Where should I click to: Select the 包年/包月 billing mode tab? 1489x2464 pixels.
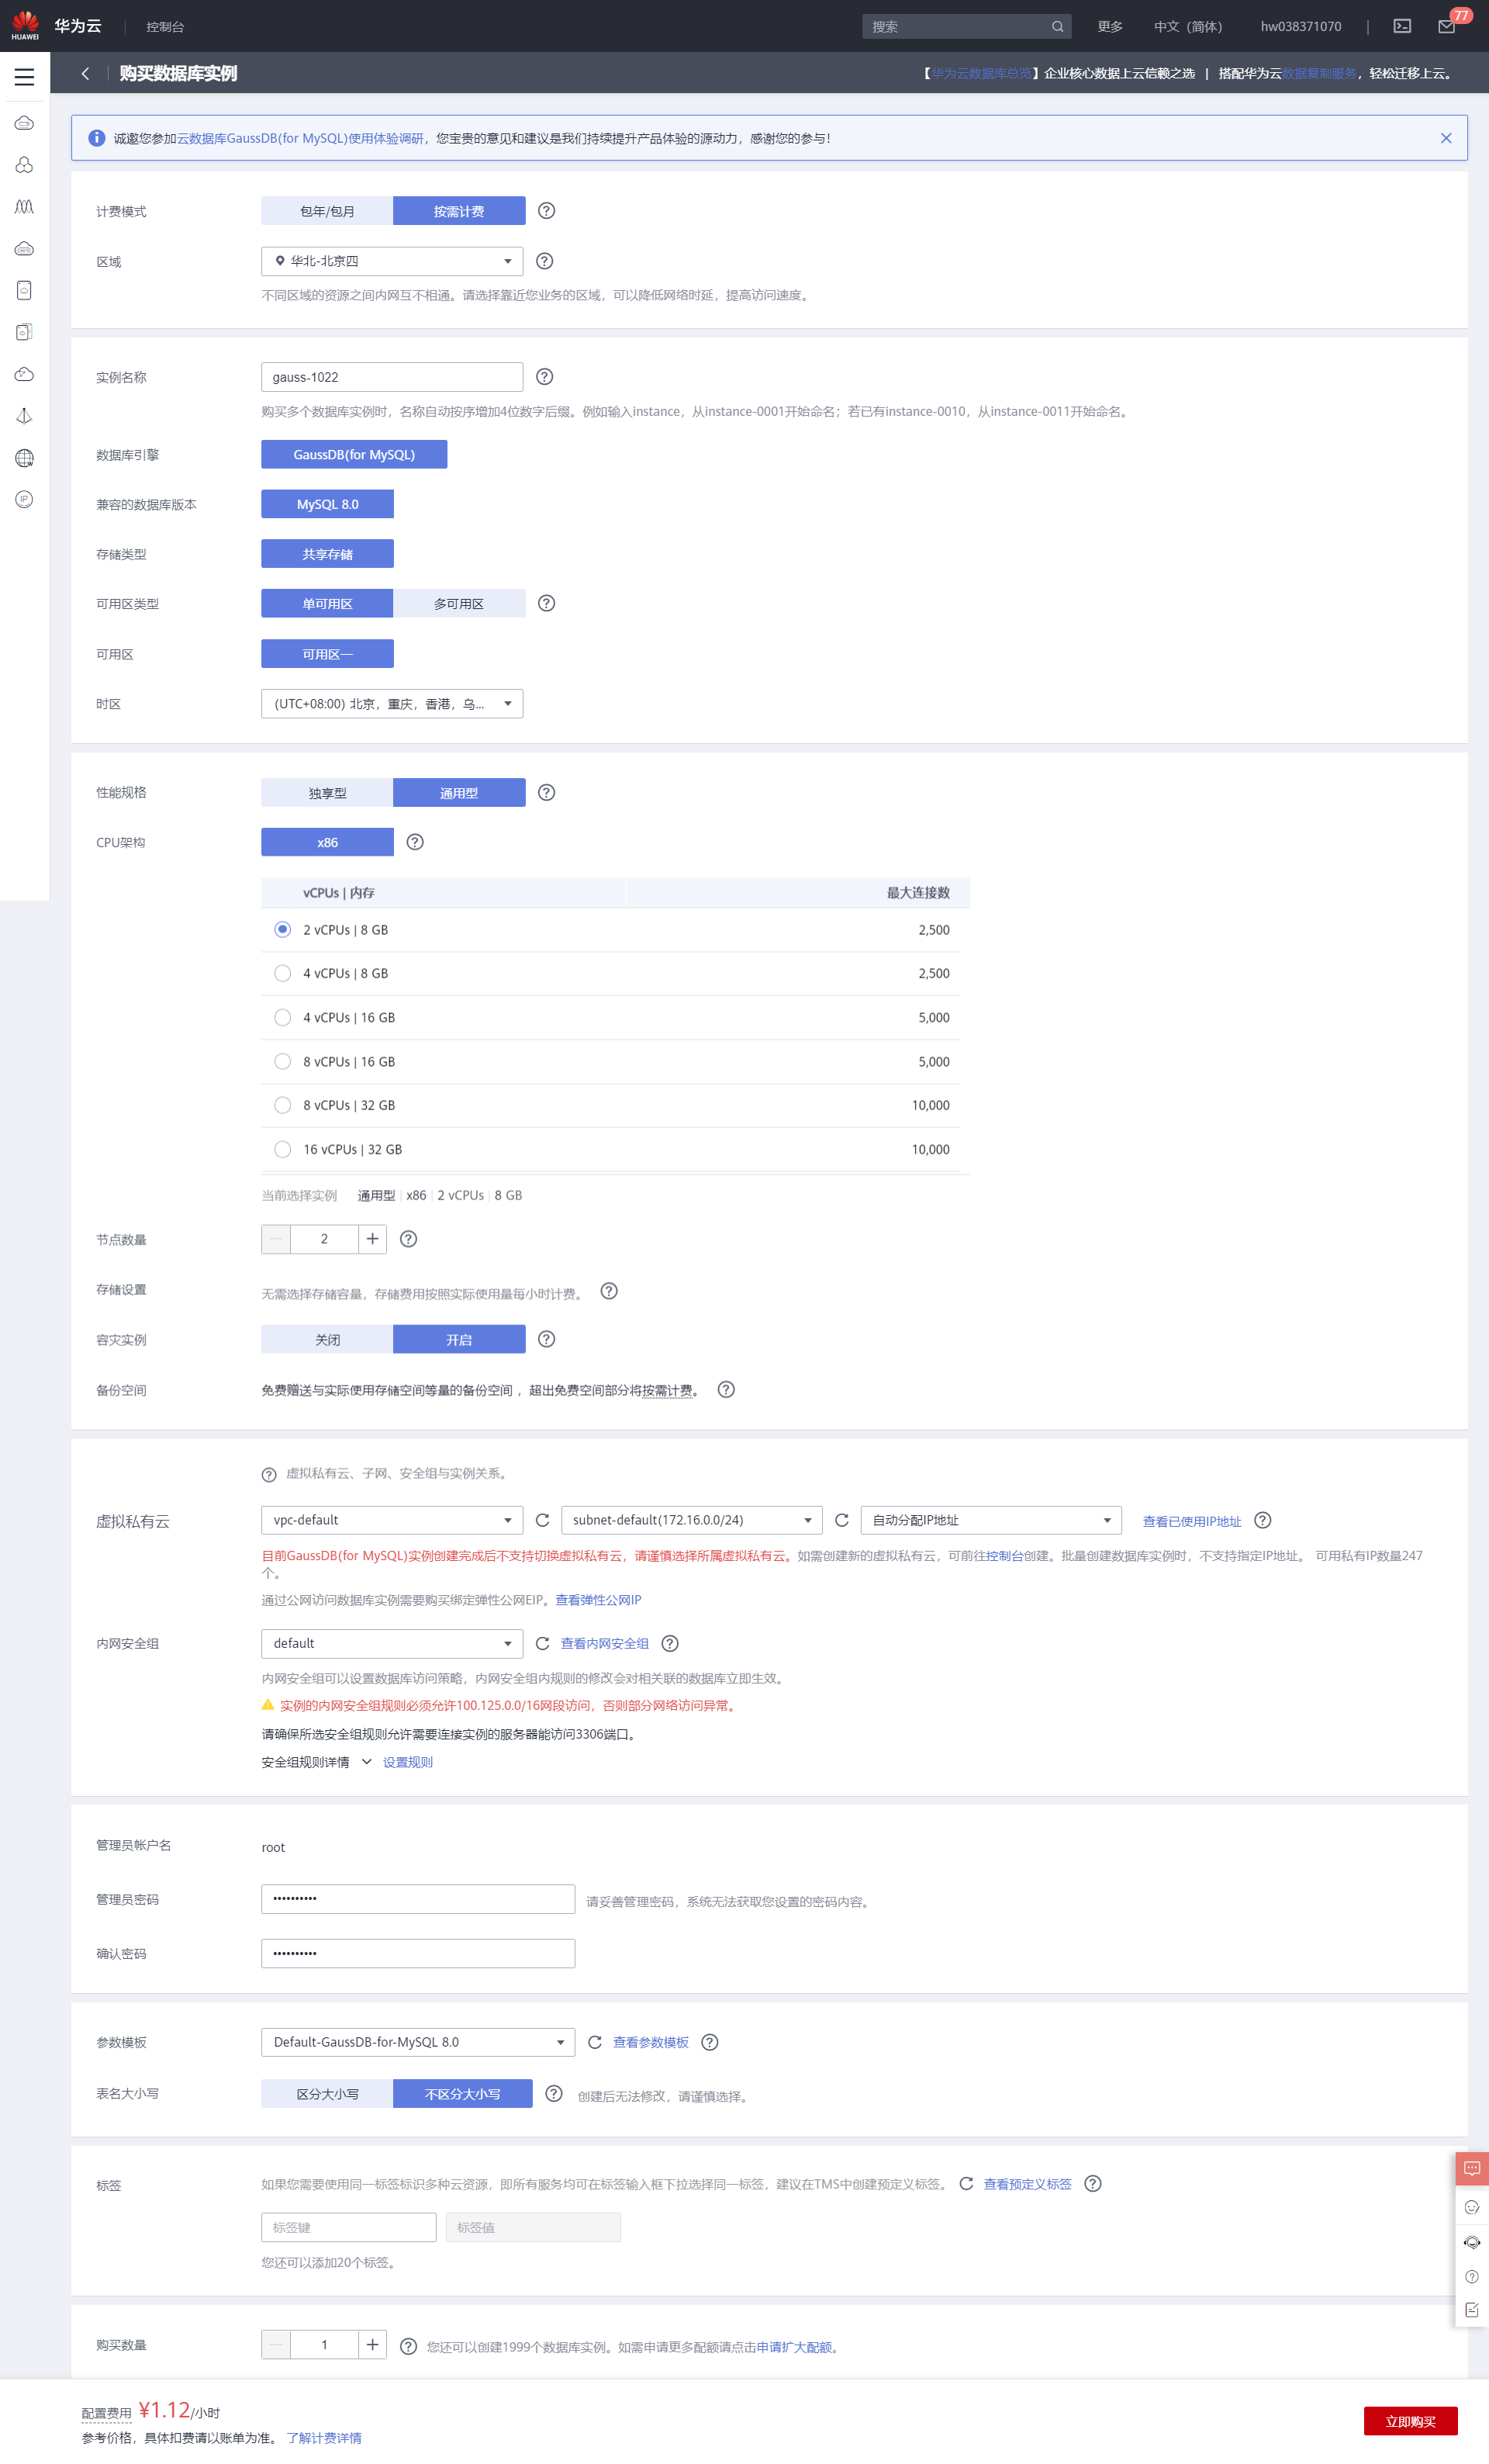(326, 211)
